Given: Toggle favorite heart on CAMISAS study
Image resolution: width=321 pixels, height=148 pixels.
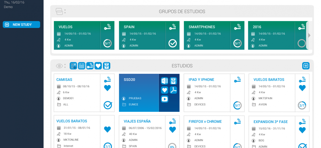Looking at the screenshot, I should click(x=108, y=88).
